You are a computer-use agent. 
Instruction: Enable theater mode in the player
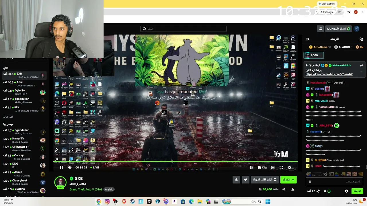click(273, 168)
